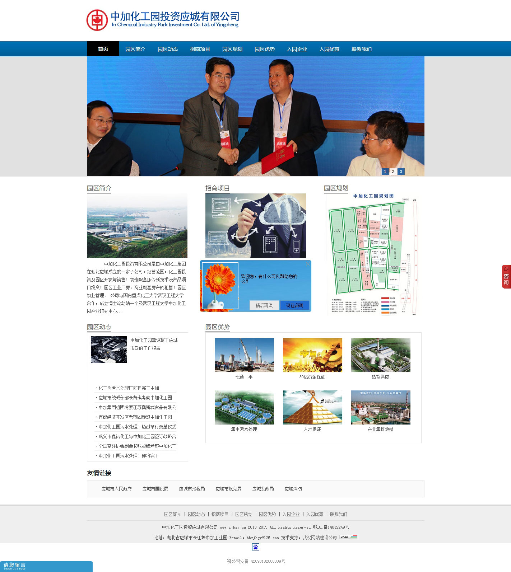Image resolution: width=511 pixels, height=572 pixels.
Task: Open friendly link 应城发改局
Action: [x=263, y=489]
